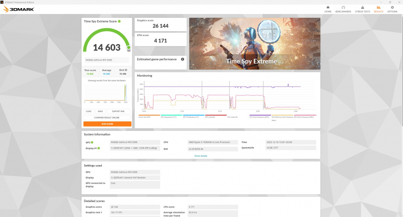Click the Options gear icon

coord(392,9)
